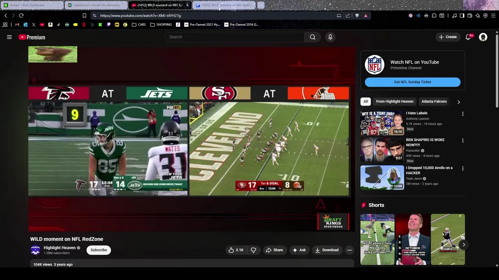The width and height of the screenshot is (499, 280).
Task: Open the YouTube account avatar menu
Action: pyautogui.click(x=483, y=37)
